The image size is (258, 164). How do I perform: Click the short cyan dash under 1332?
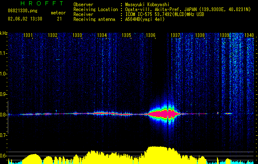(58, 60)
